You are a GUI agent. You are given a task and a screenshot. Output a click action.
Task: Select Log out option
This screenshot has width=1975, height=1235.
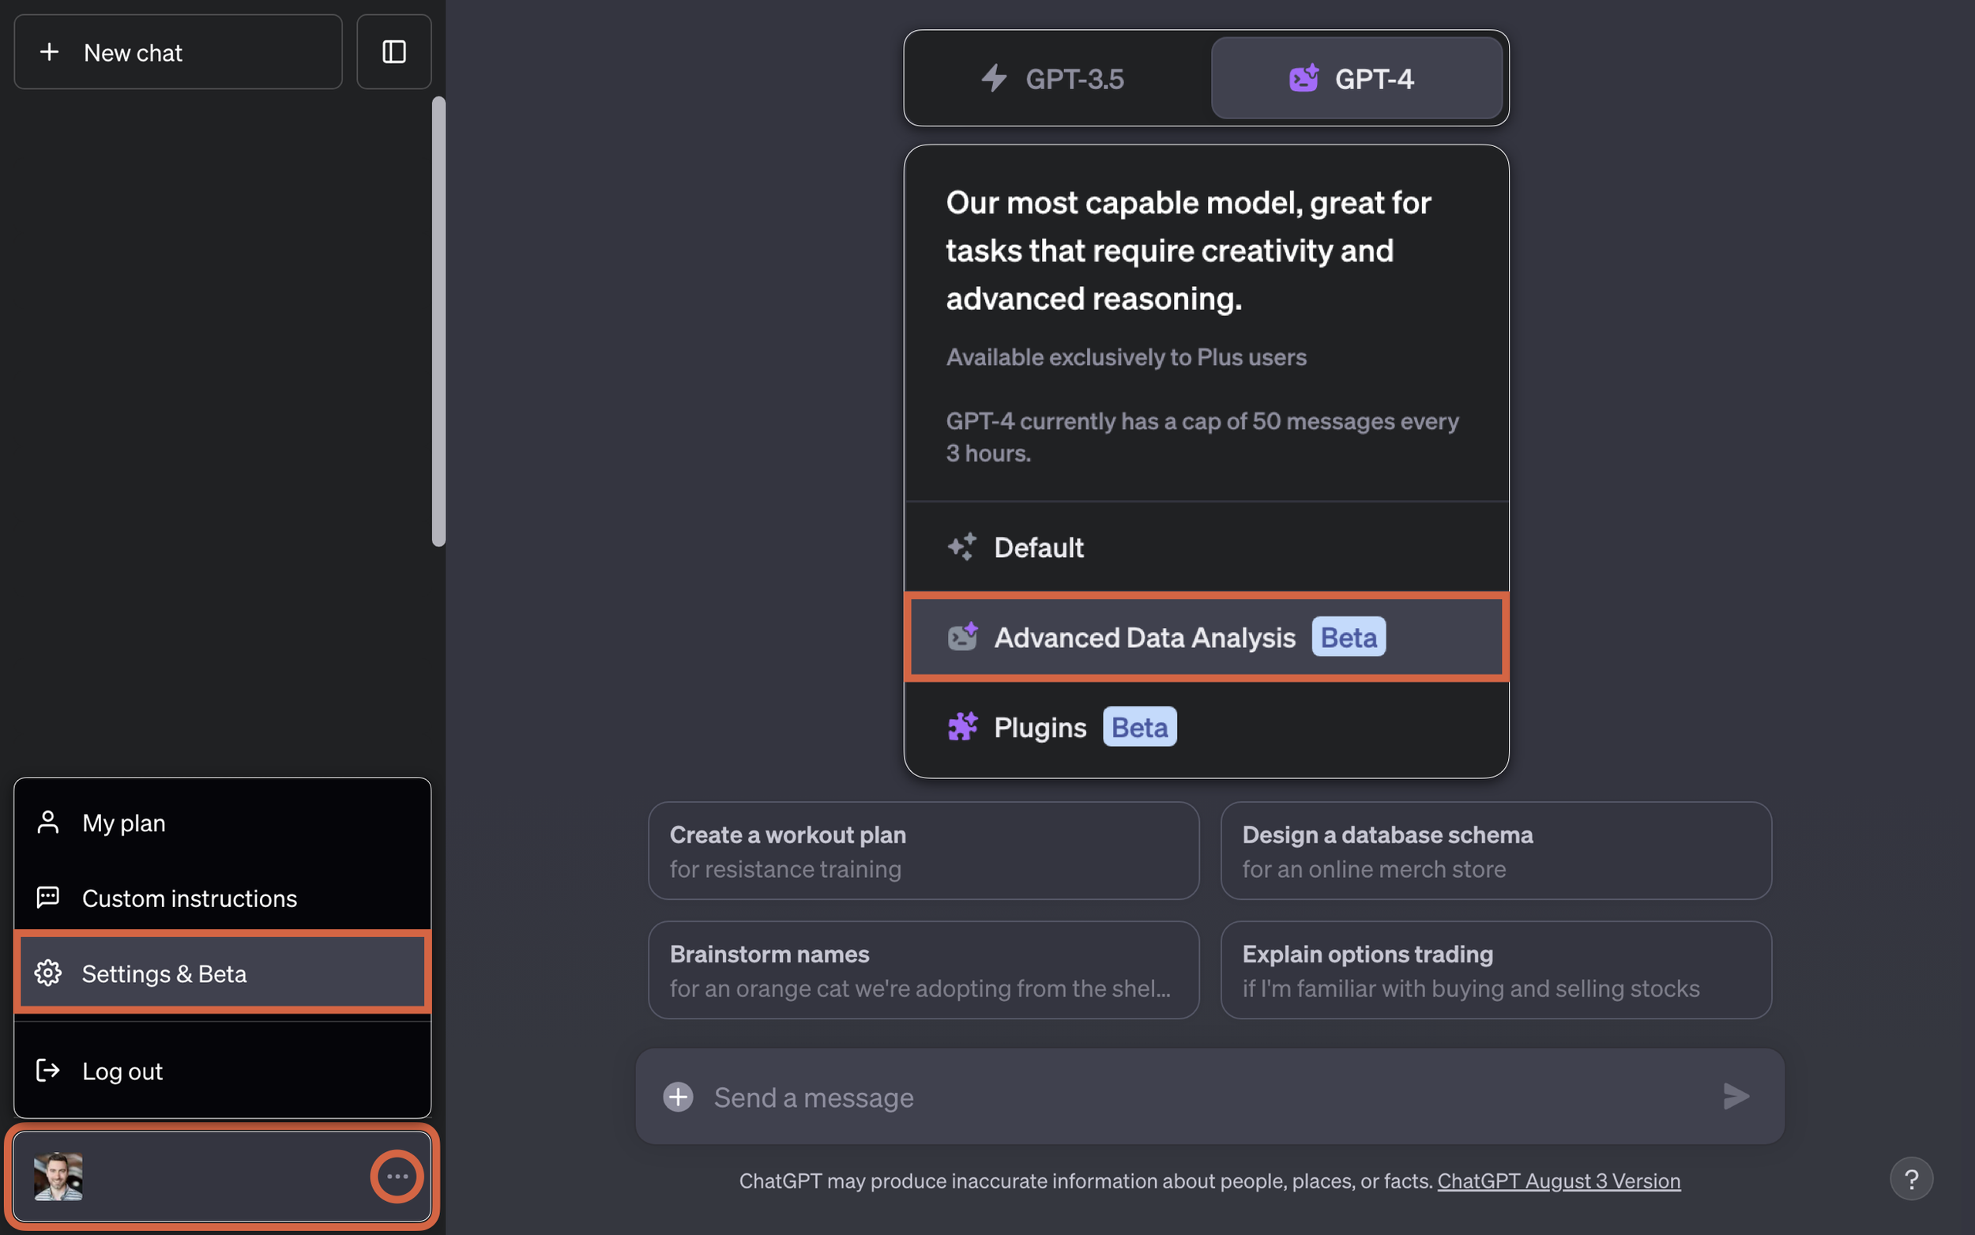[122, 1070]
